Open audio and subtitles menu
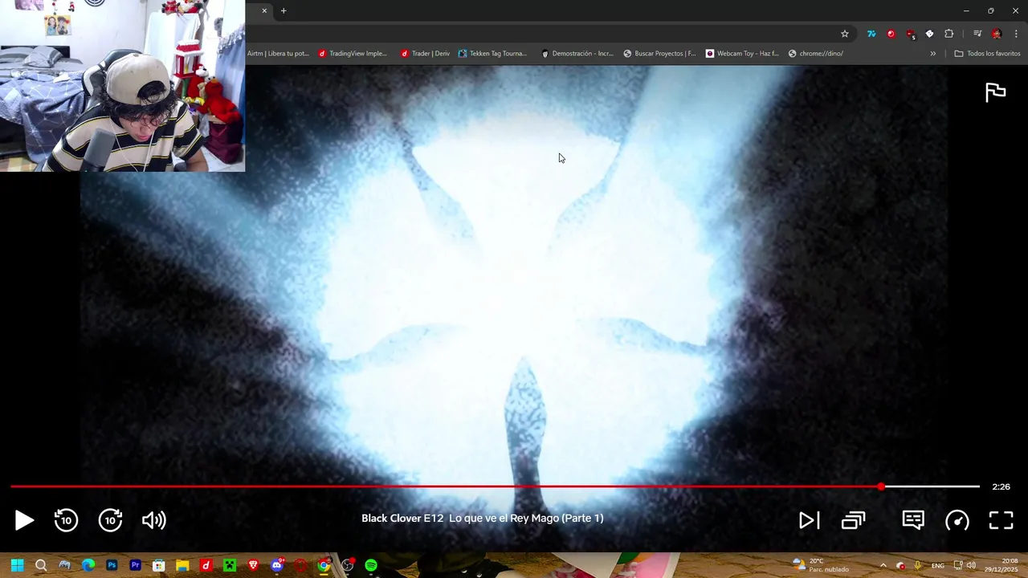 [913, 520]
